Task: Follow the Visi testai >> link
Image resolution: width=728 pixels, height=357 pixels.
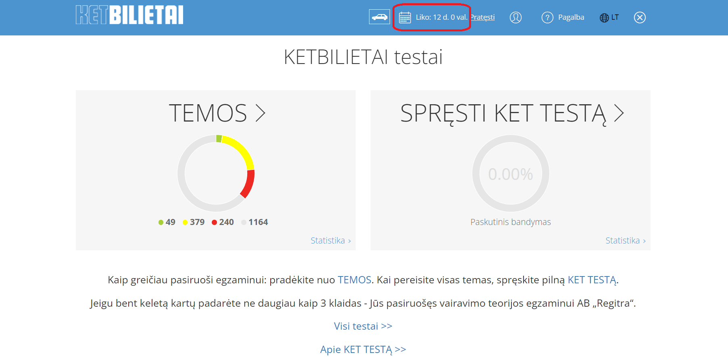Action: 363,326
